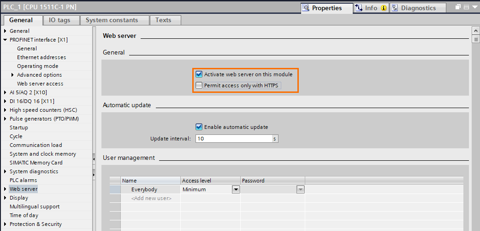Click the Name column header
480x231 pixels.
point(151,181)
